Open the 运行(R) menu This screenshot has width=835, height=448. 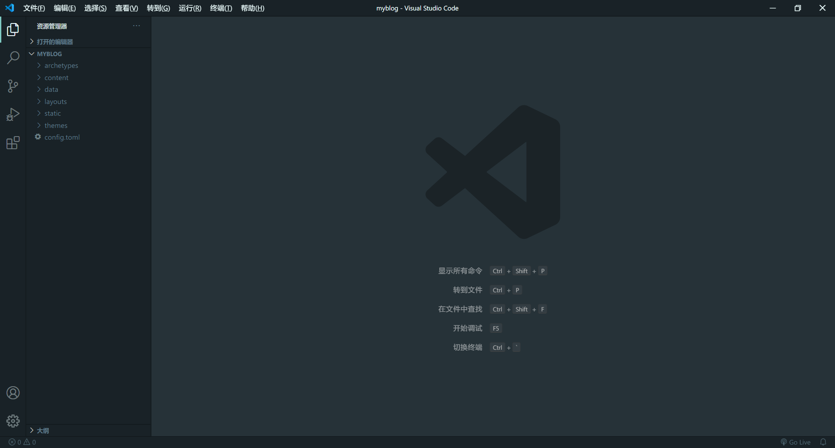tap(190, 8)
